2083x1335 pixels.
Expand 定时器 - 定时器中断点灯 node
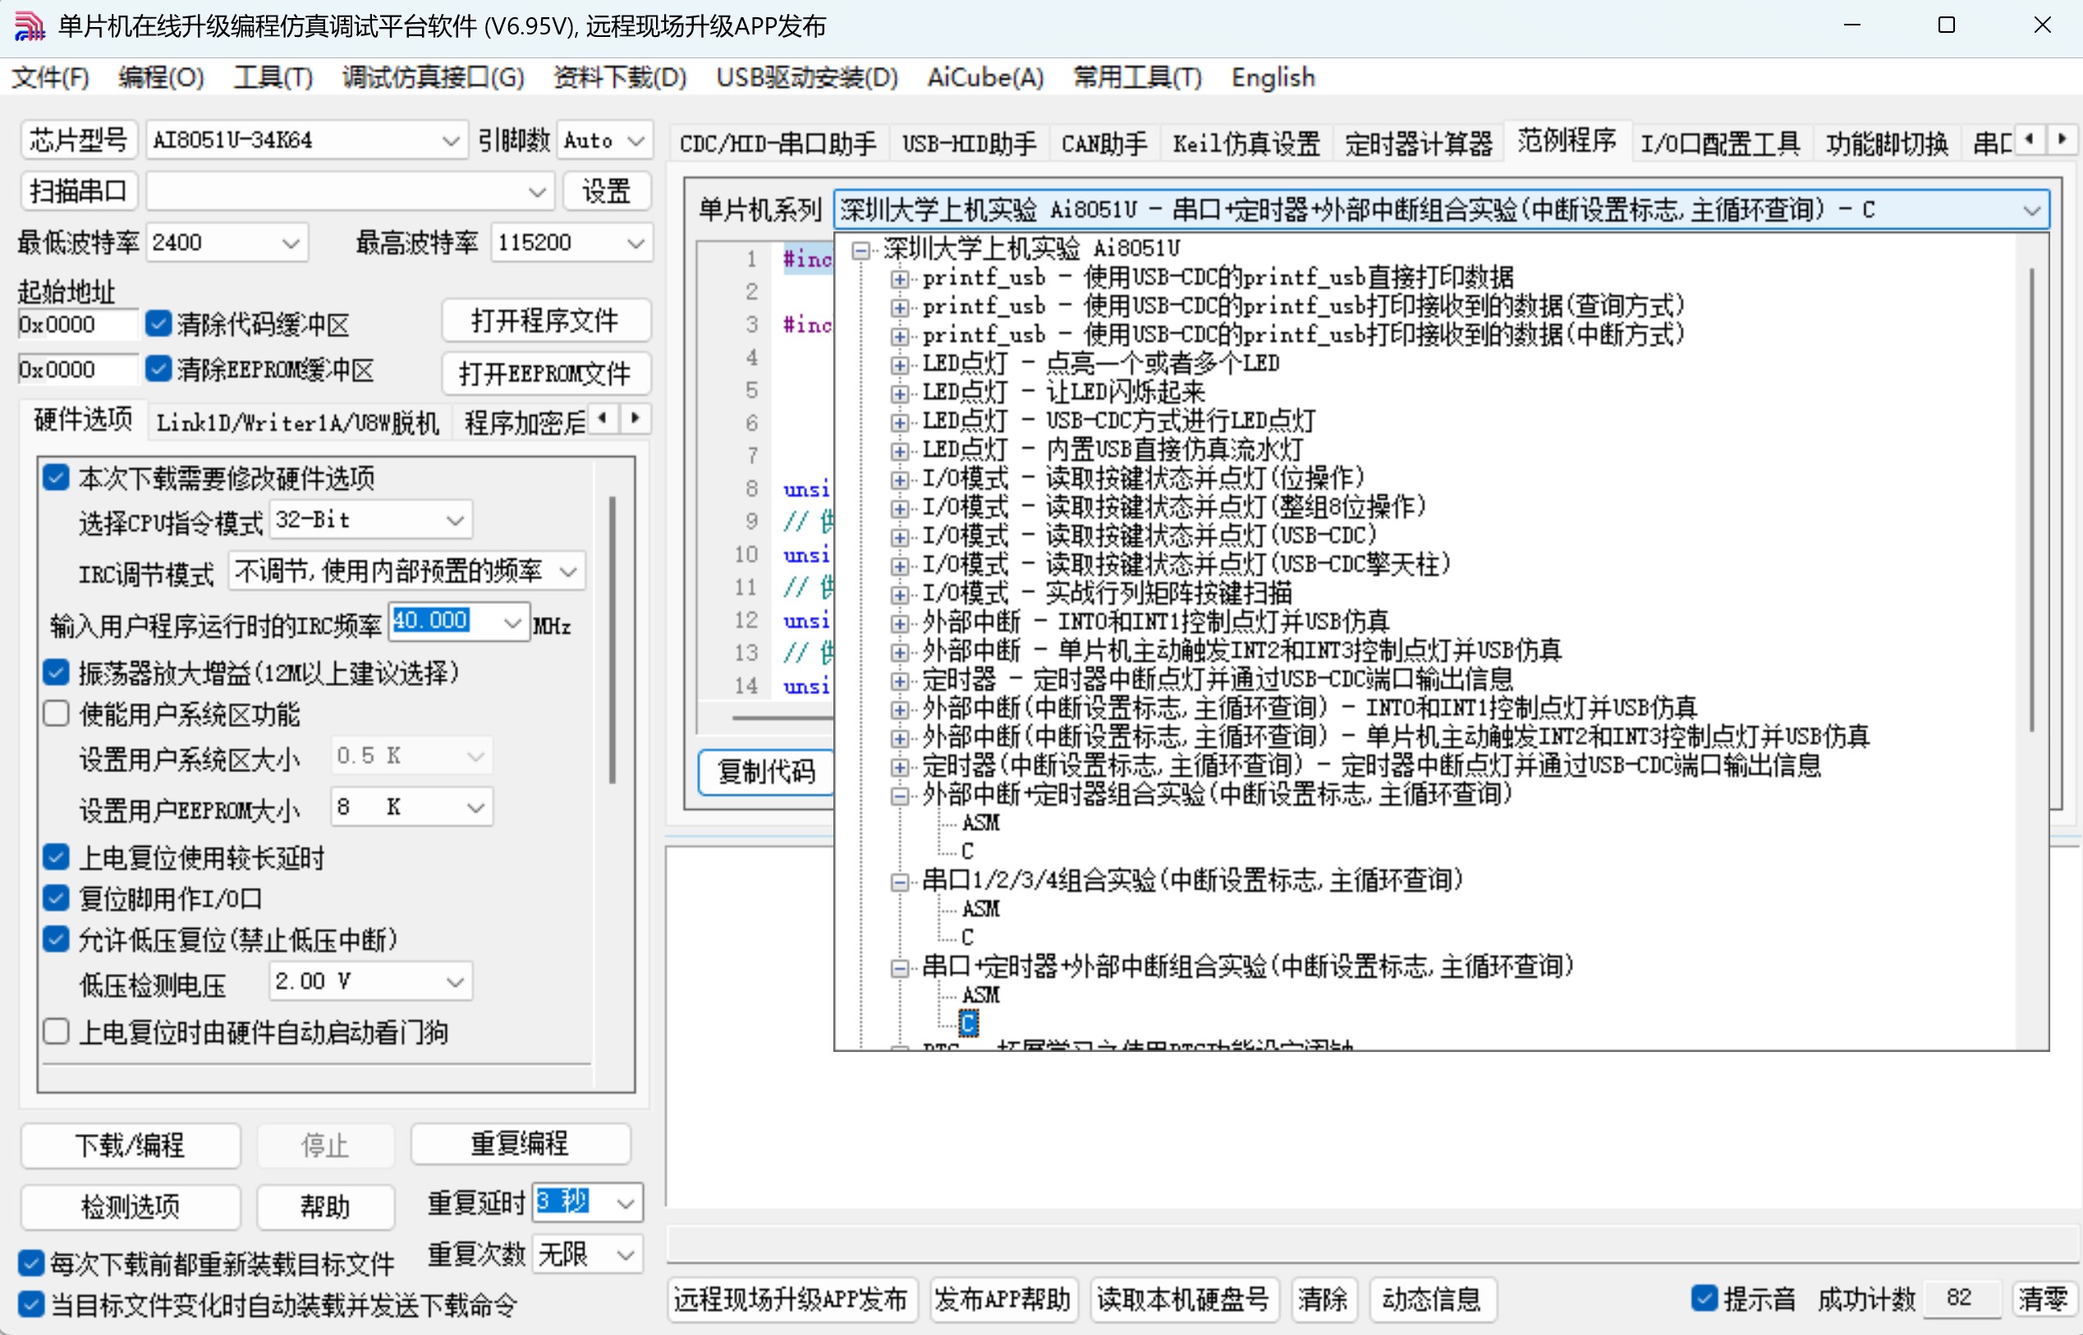pyautogui.click(x=900, y=679)
